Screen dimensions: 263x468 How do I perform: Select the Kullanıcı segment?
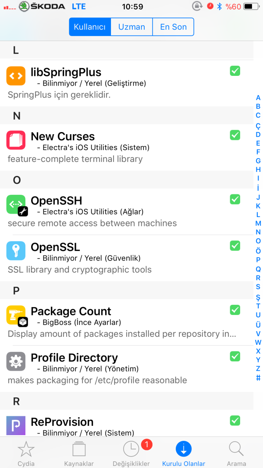[90, 27]
